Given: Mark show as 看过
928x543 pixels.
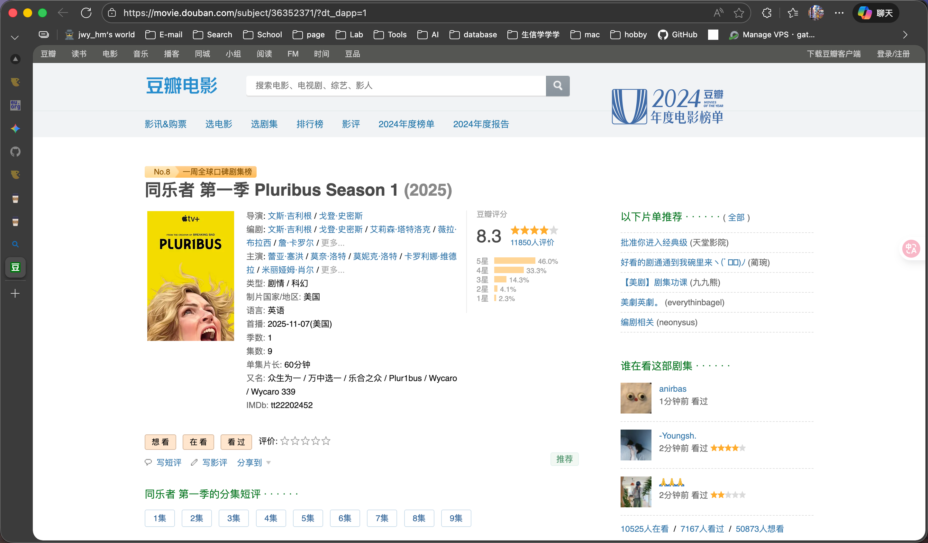Looking at the screenshot, I should point(236,442).
